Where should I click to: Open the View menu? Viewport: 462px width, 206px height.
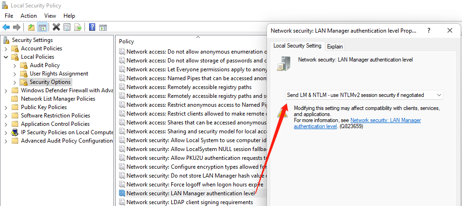(x=50, y=16)
